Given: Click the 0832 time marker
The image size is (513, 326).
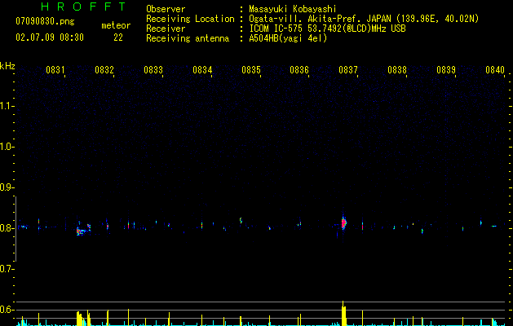Looking at the screenshot, I should [104, 70].
